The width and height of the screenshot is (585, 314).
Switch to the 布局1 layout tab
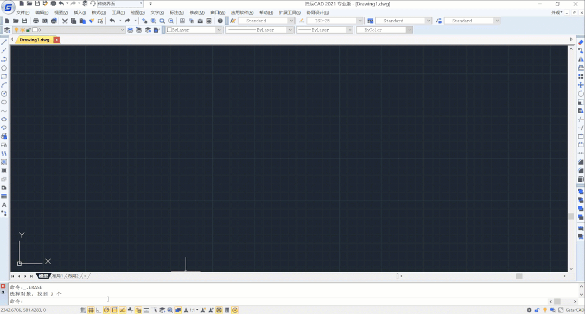(x=58, y=276)
